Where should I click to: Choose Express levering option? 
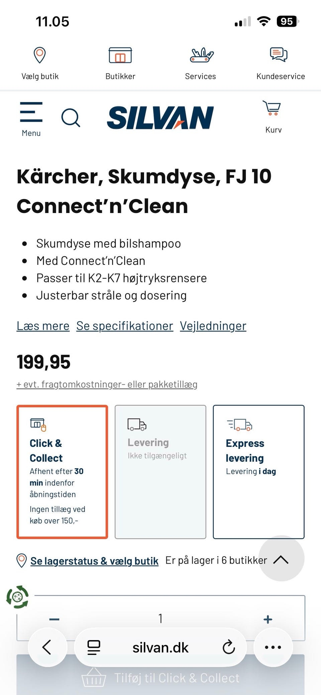[259, 472]
